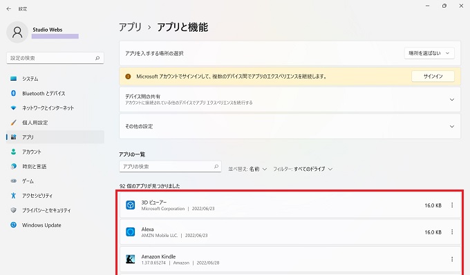
Task: Click the Studio Webs user avatar
Action: (17, 32)
